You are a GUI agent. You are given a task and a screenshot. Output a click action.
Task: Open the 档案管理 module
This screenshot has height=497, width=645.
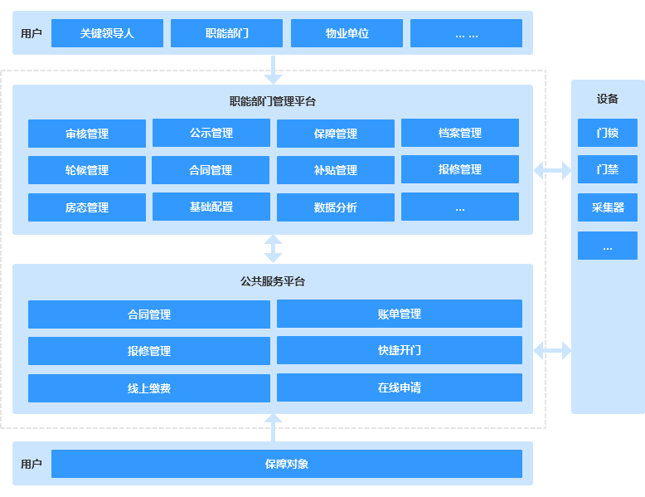460,133
